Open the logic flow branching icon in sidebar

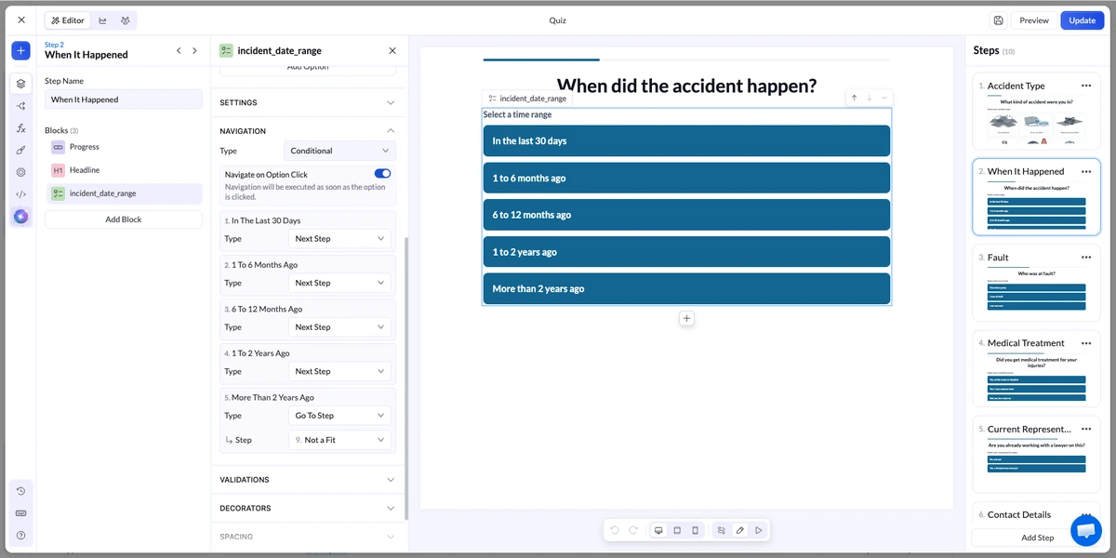pyautogui.click(x=20, y=106)
